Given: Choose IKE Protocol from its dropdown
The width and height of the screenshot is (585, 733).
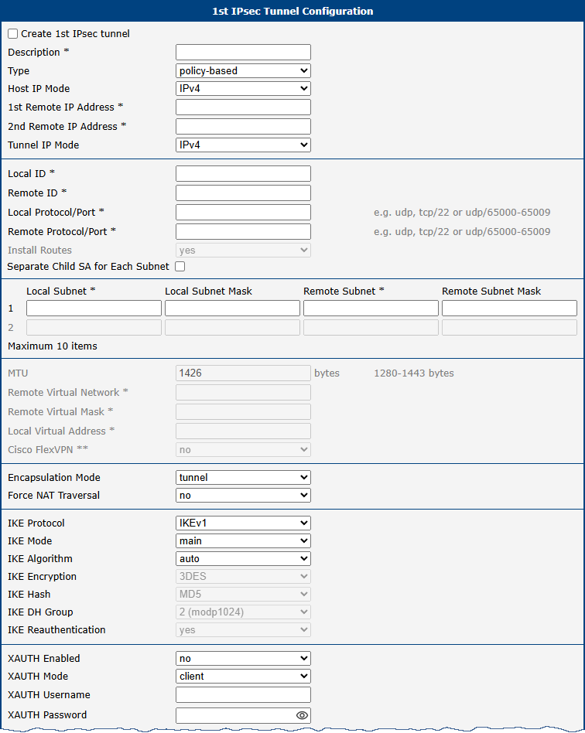Looking at the screenshot, I should click(x=243, y=523).
